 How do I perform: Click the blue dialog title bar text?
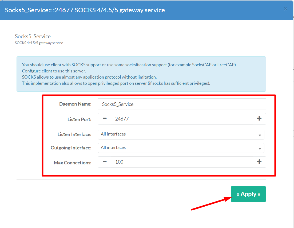point(85,10)
